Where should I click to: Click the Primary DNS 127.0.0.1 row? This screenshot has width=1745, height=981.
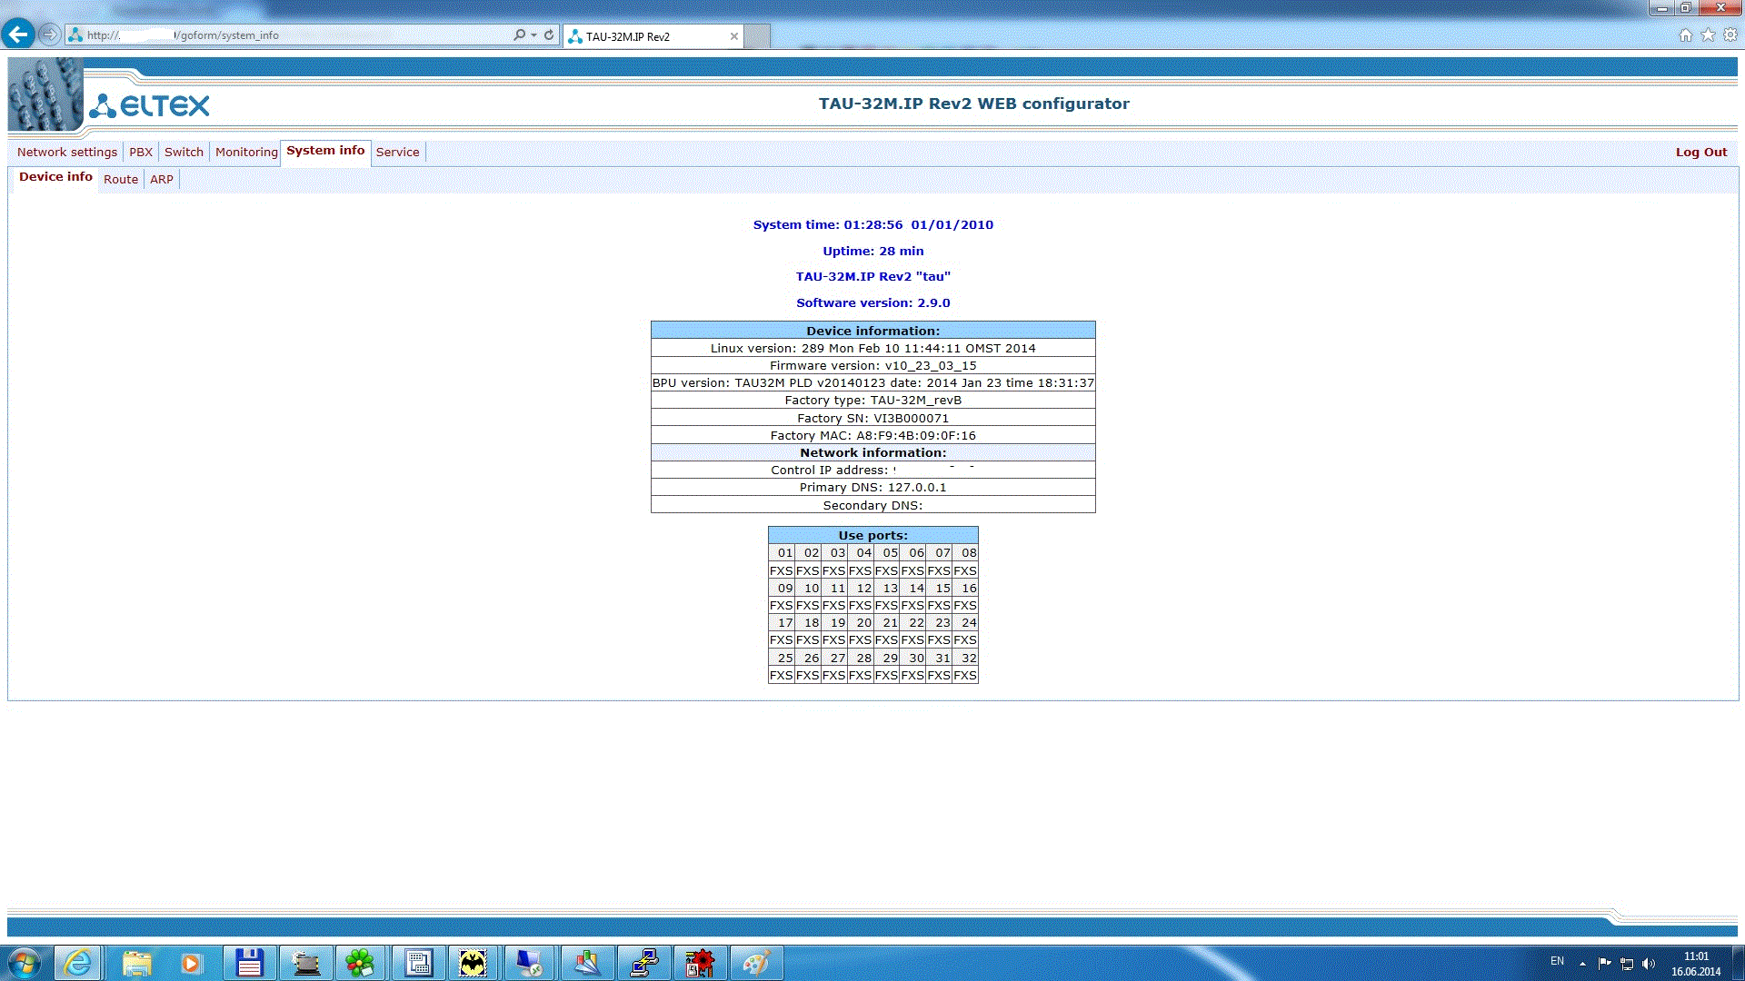click(872, 487)
